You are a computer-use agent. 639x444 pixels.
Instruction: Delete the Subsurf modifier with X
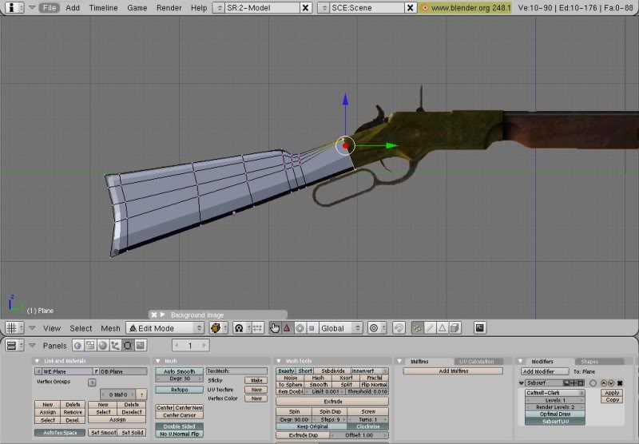pos(620,383)
